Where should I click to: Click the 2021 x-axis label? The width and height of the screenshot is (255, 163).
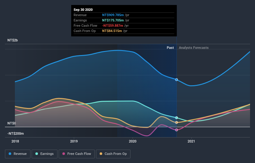191,141
